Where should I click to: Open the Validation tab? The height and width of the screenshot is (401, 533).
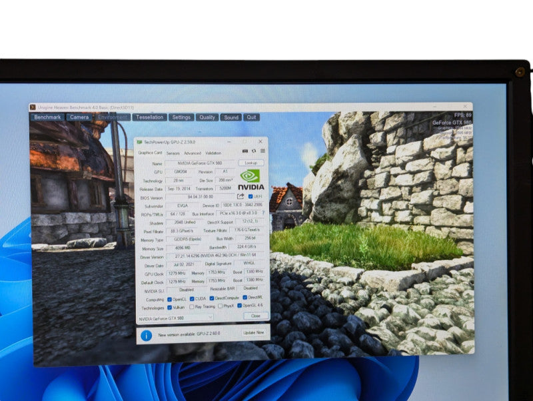tap(213, 153)
